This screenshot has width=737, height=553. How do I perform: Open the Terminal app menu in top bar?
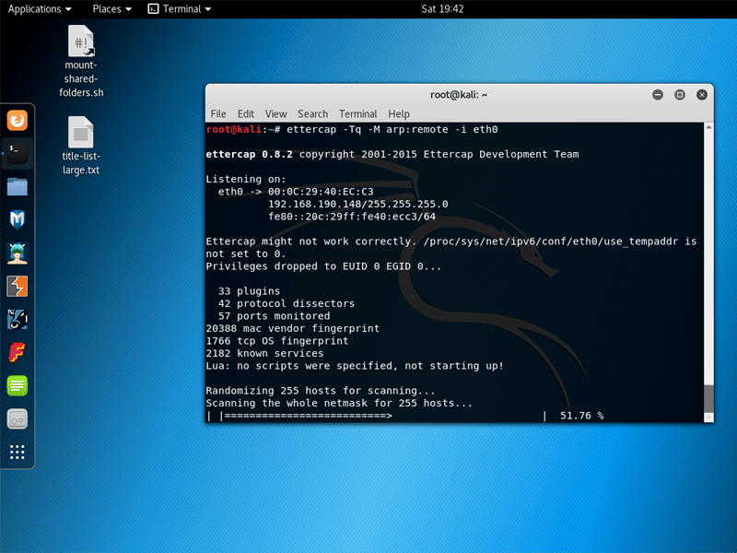pos(180,9)
